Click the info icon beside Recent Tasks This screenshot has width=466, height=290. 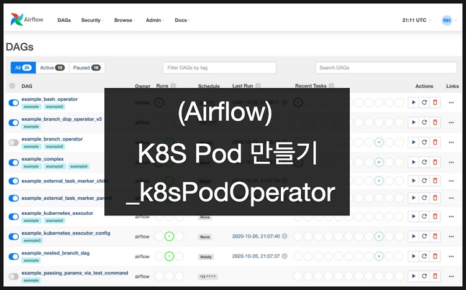[331, 86]
